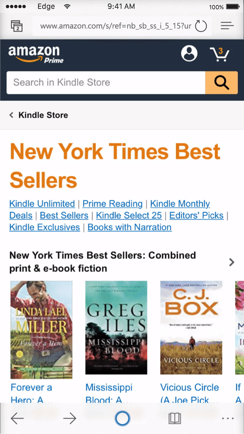
Task: Go forward using the browser forward arrow
Action: (x=70, y=418)
